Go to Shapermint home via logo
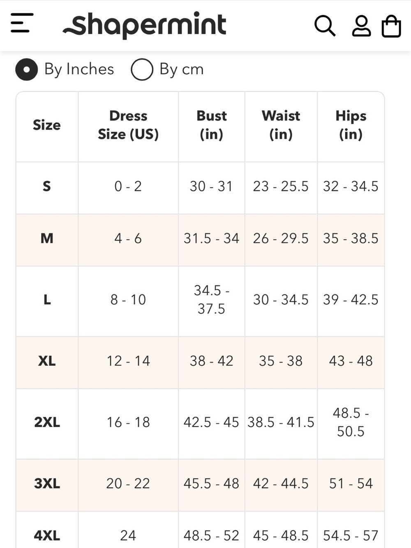The image size is (411, 548). (x=144, y=25)
